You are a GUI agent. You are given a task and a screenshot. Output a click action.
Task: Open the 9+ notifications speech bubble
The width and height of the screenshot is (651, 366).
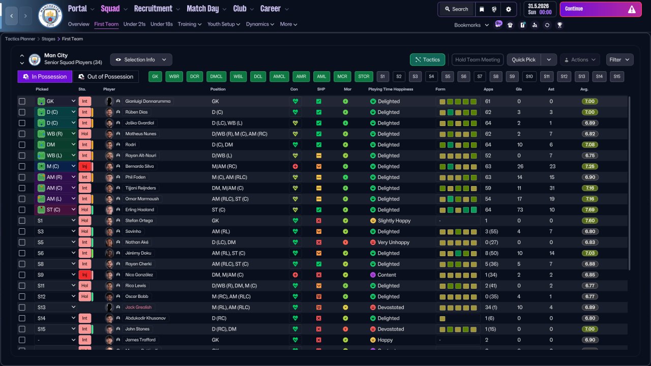[498, 24]
